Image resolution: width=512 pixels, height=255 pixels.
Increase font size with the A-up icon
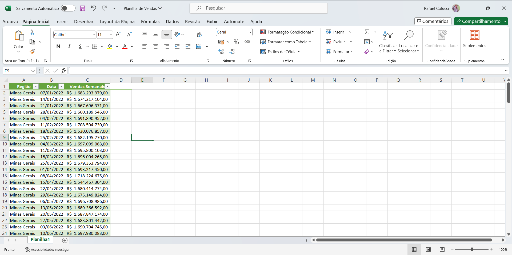point(118,35)
